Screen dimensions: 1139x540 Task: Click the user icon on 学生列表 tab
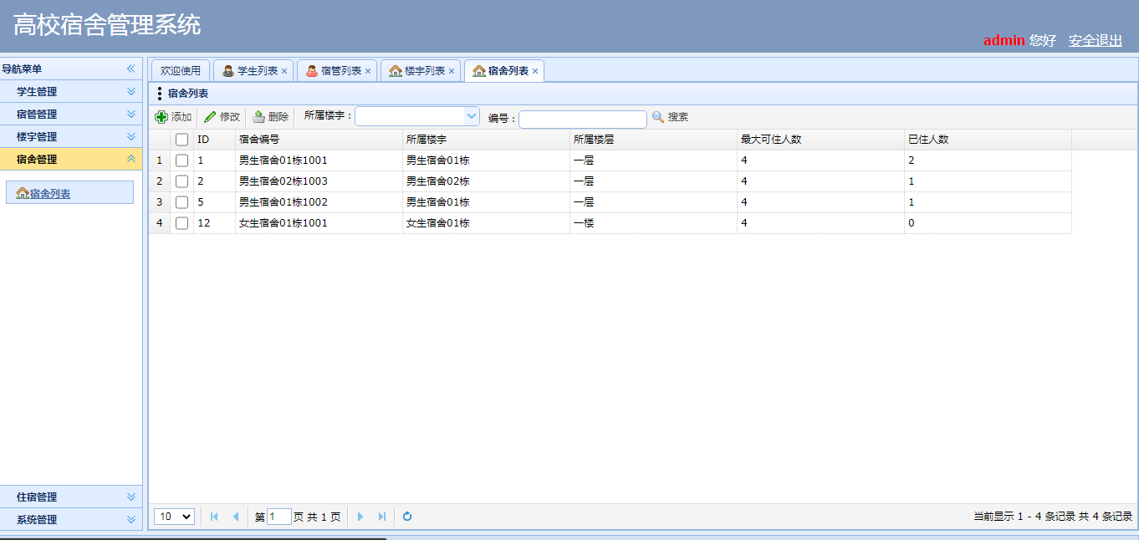[228, 71]
